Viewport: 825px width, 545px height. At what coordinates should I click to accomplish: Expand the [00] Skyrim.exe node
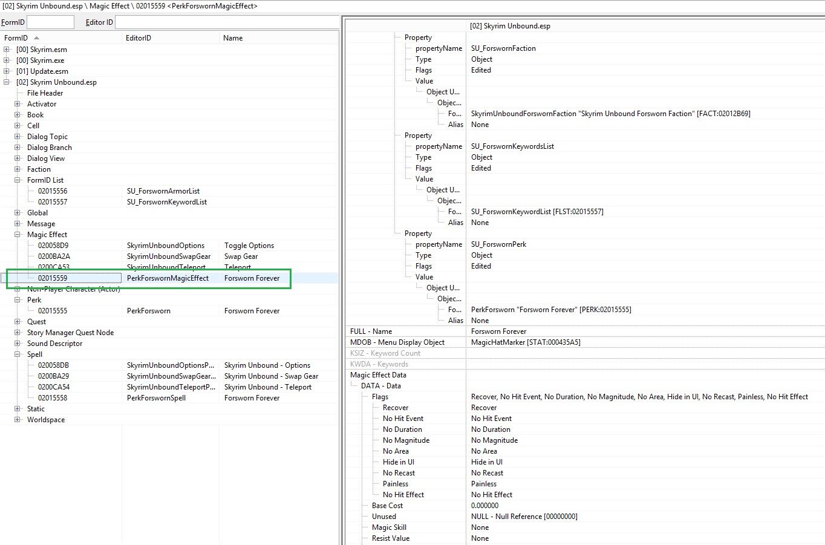tap(7, 60)
